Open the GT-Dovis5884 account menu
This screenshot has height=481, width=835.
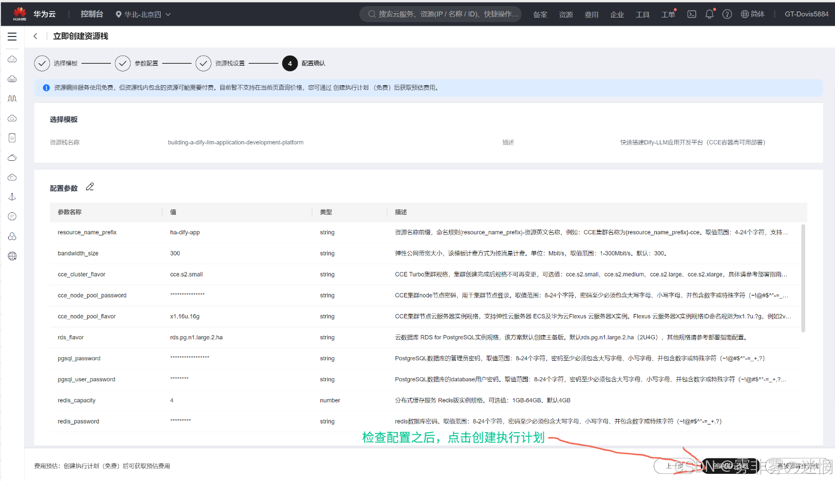click(806, 14)
